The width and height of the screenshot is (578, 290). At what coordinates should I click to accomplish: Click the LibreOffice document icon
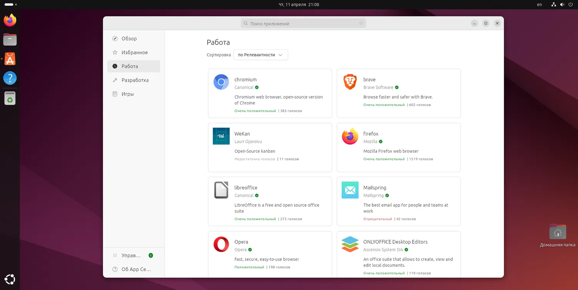point(221,190)
